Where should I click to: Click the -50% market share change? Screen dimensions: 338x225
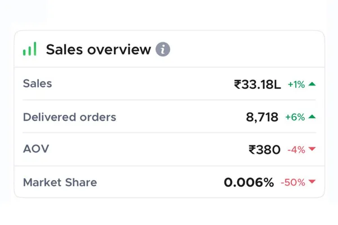(292, 182)
